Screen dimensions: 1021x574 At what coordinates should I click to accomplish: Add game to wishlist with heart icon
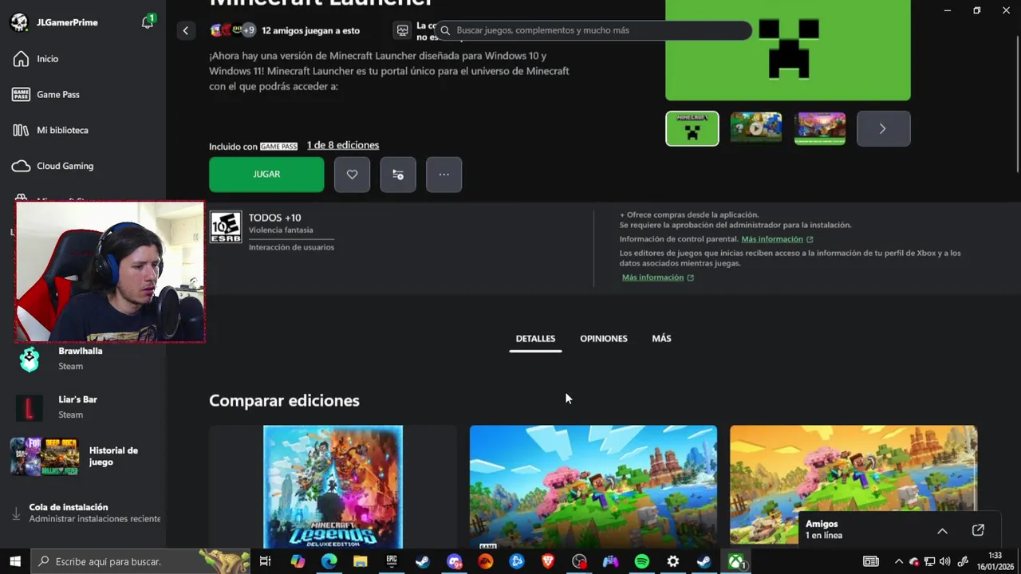coord(352,175)
